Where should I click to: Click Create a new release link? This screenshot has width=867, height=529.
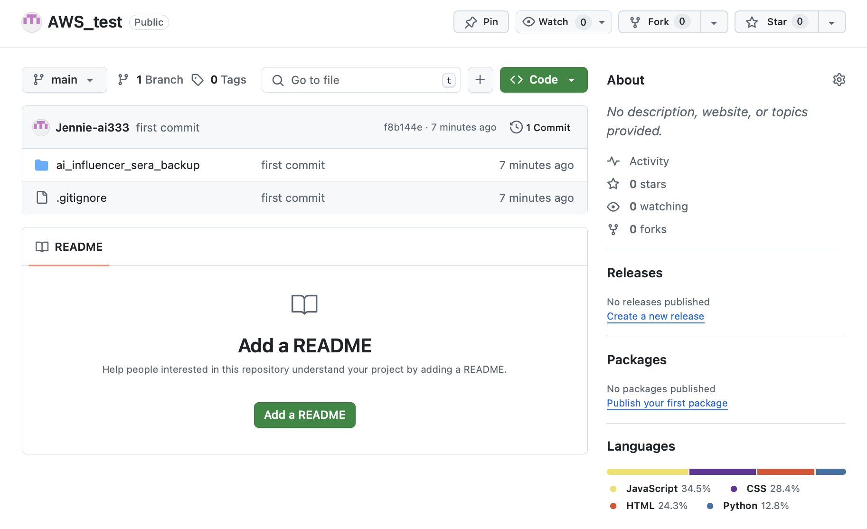(x=656, y=316)
